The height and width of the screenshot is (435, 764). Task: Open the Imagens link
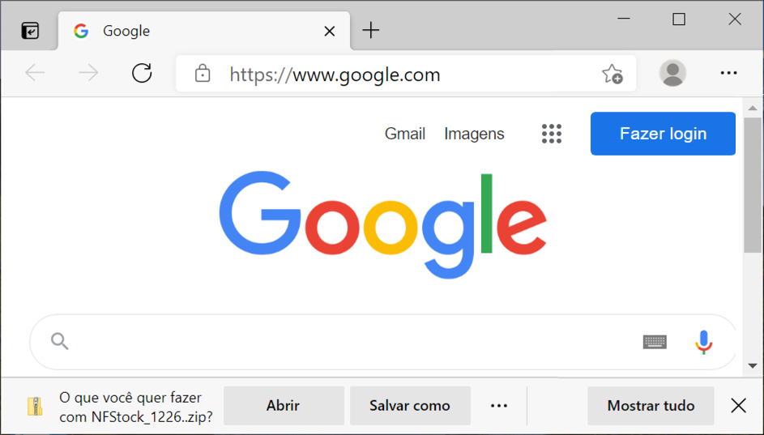(x=474, y=134)
